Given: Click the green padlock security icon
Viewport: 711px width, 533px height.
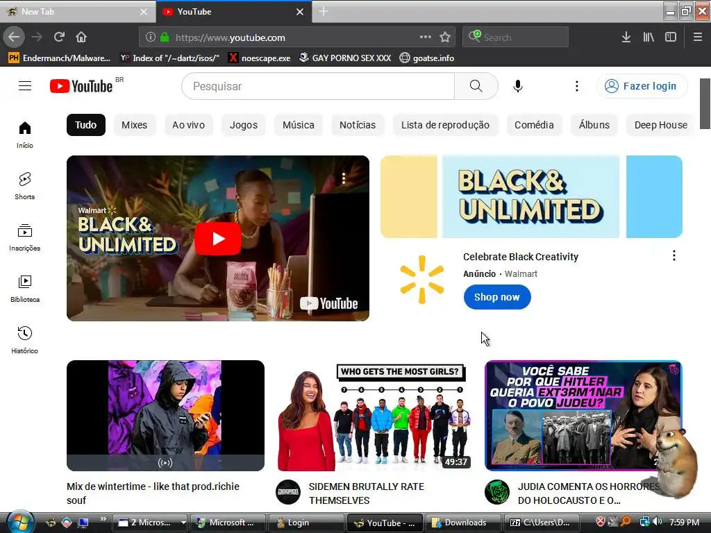Looking at the screenshot, I should click(x=165, y=37).
